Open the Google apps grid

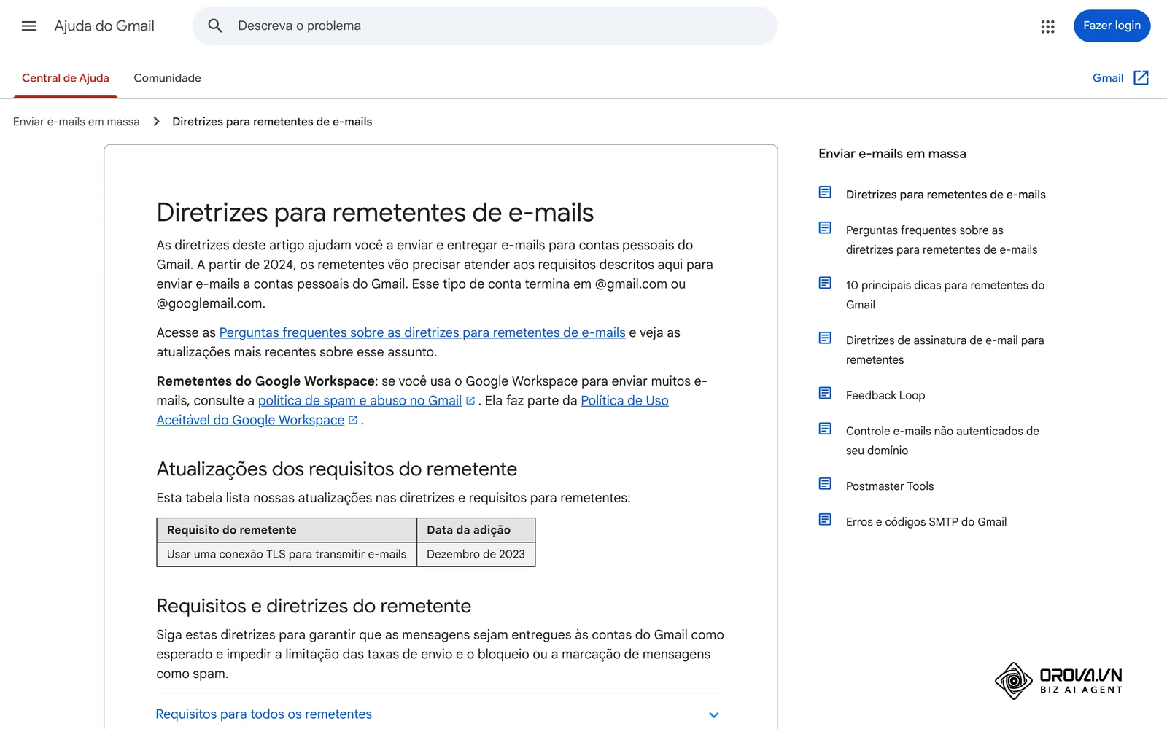[1047, 26]
